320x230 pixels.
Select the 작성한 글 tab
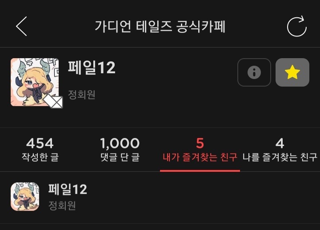pyautogui.click(x=40, y=150)
